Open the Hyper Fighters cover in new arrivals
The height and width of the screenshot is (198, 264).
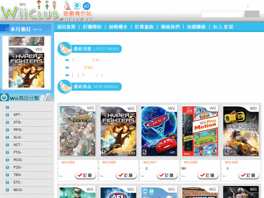tap(118, 131)
